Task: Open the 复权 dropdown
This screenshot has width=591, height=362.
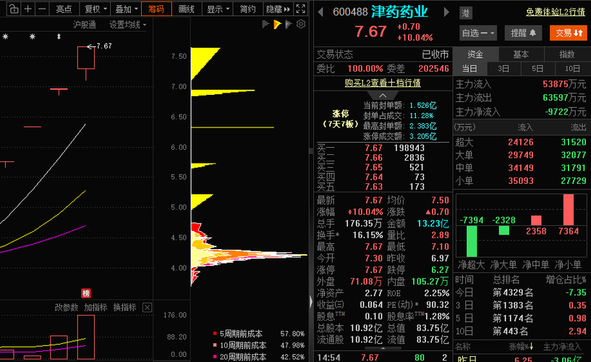Action: [x=95, y=9]
